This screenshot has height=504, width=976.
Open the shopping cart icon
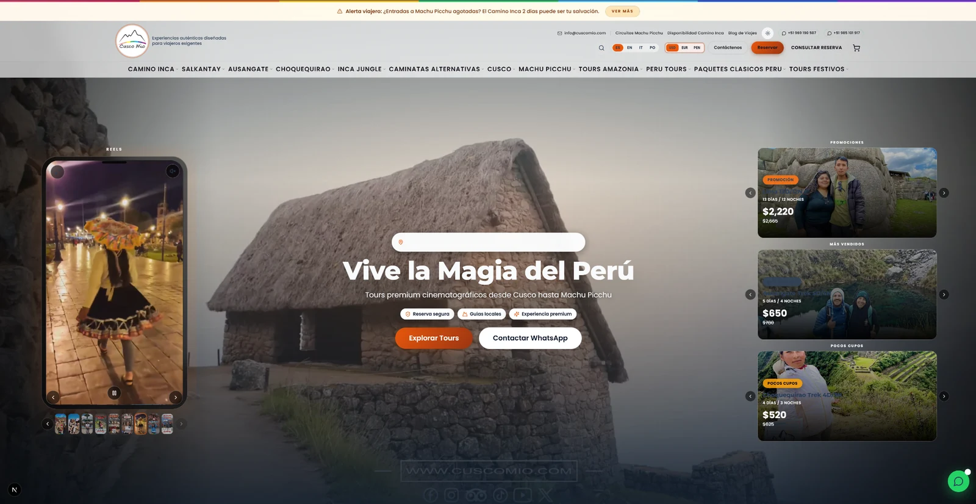856,48
